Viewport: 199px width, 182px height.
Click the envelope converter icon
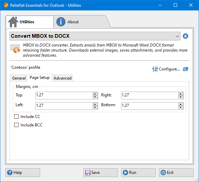15,49
